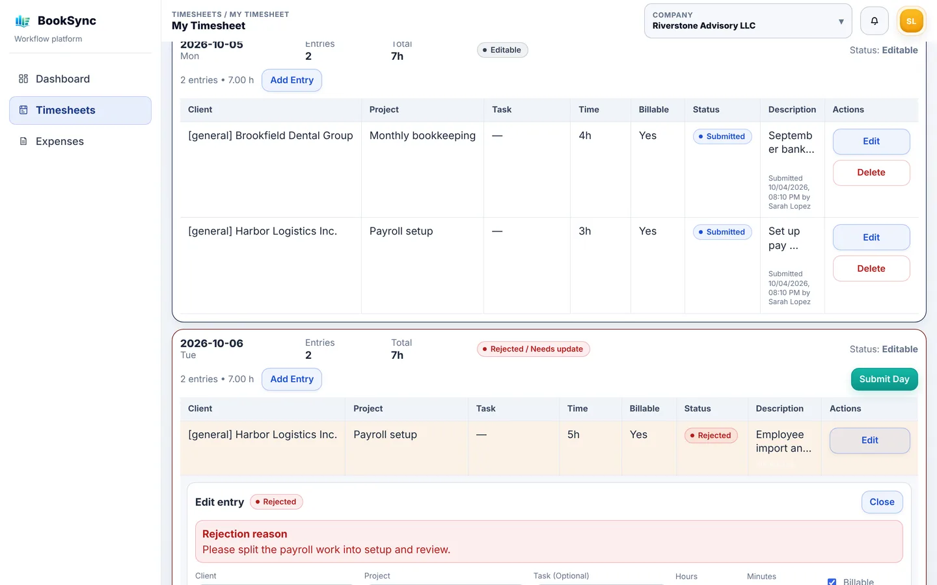Click the BookSync logo icon
This screenshot has height=585, width=937.
click(x=23, y=21)
